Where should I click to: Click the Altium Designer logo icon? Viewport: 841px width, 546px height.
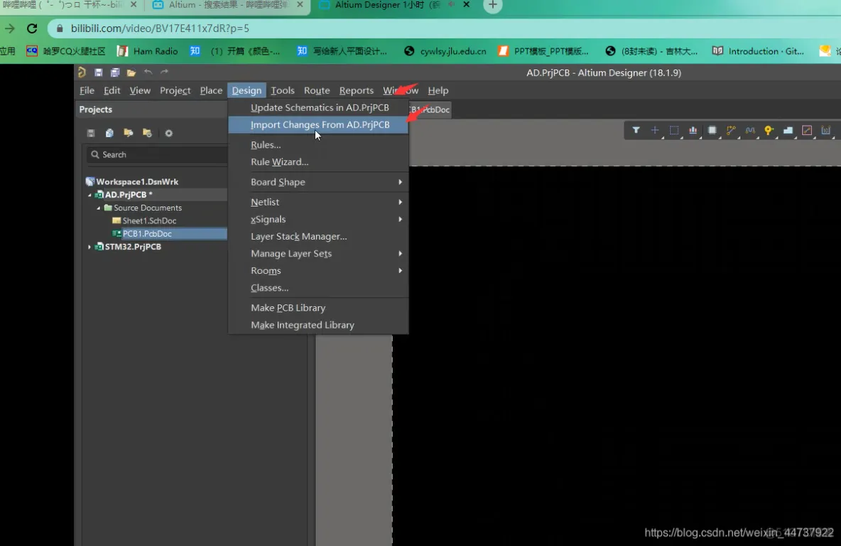[82, 72]
